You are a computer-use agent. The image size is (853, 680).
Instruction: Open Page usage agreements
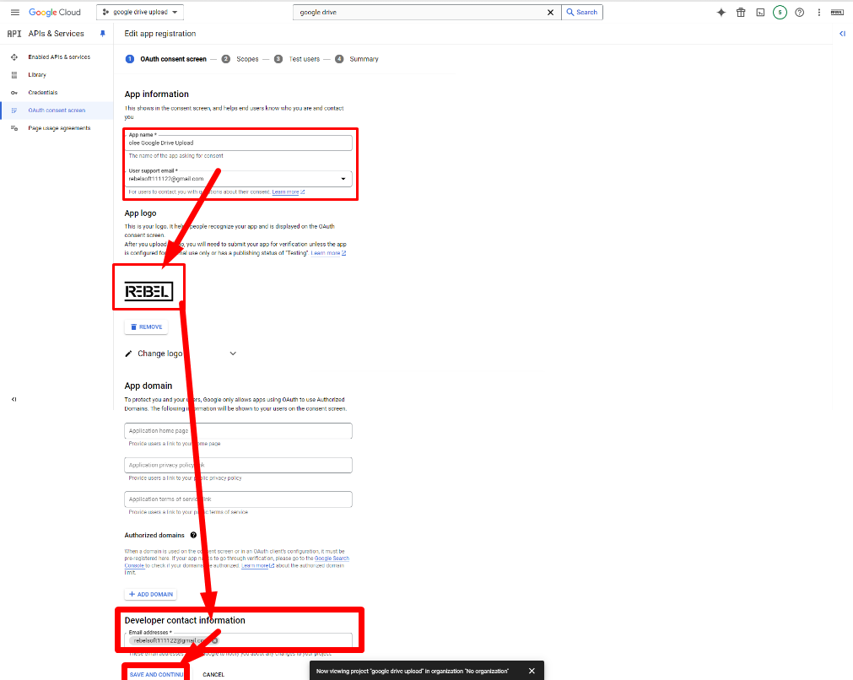59,128
